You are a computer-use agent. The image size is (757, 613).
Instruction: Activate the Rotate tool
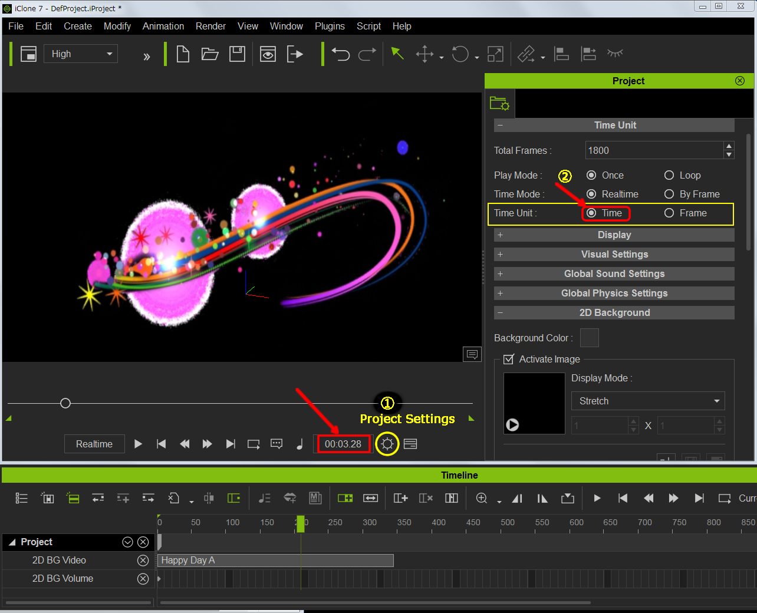pos(460,54)
